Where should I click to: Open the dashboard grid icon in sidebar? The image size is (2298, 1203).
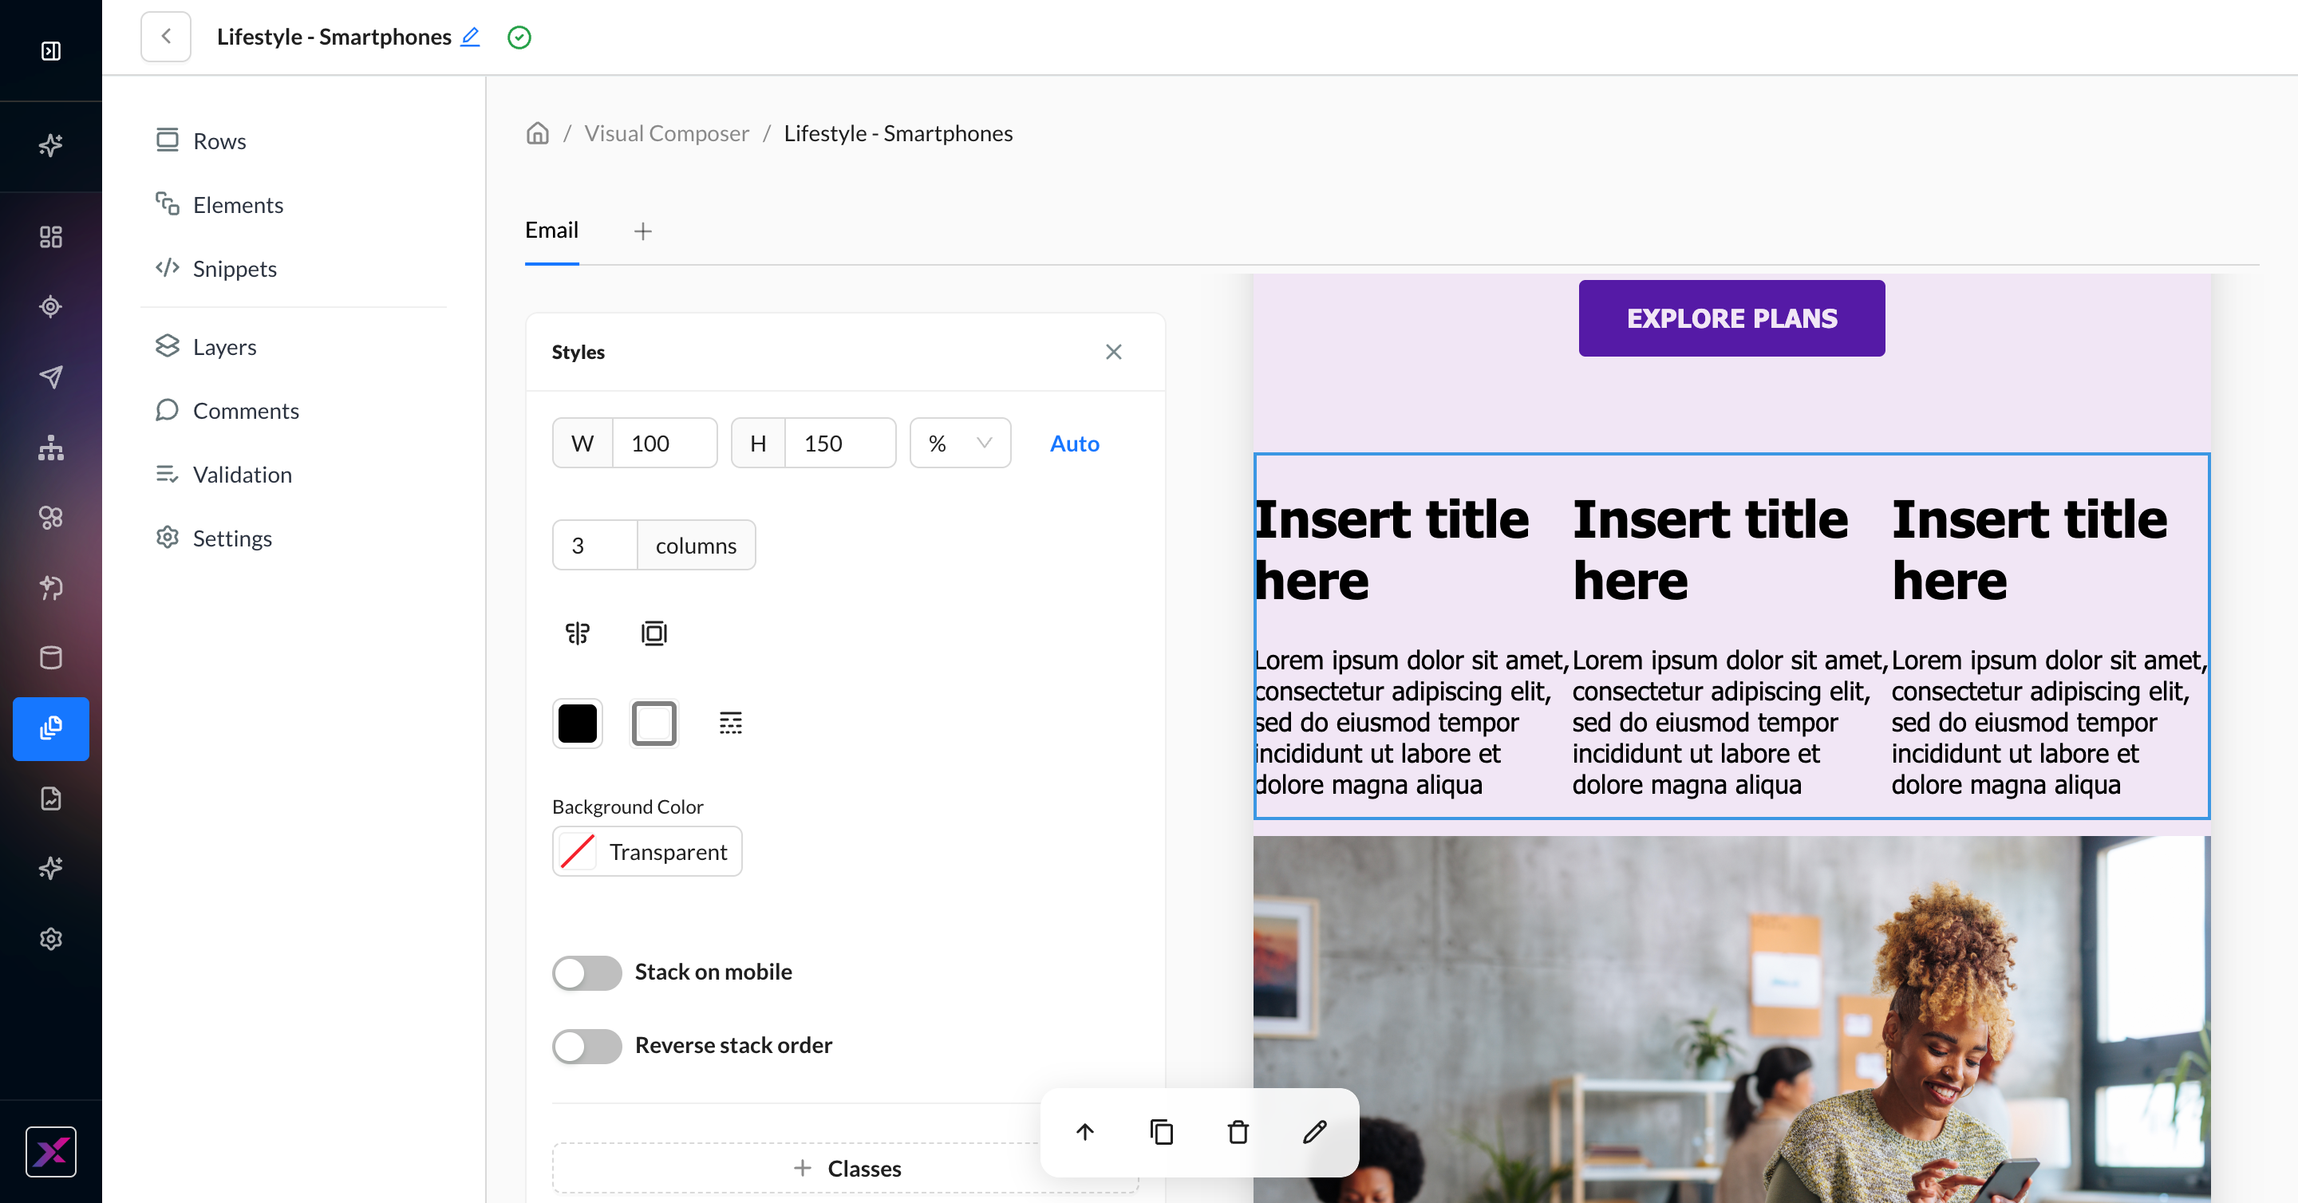[x=51, y=236]
